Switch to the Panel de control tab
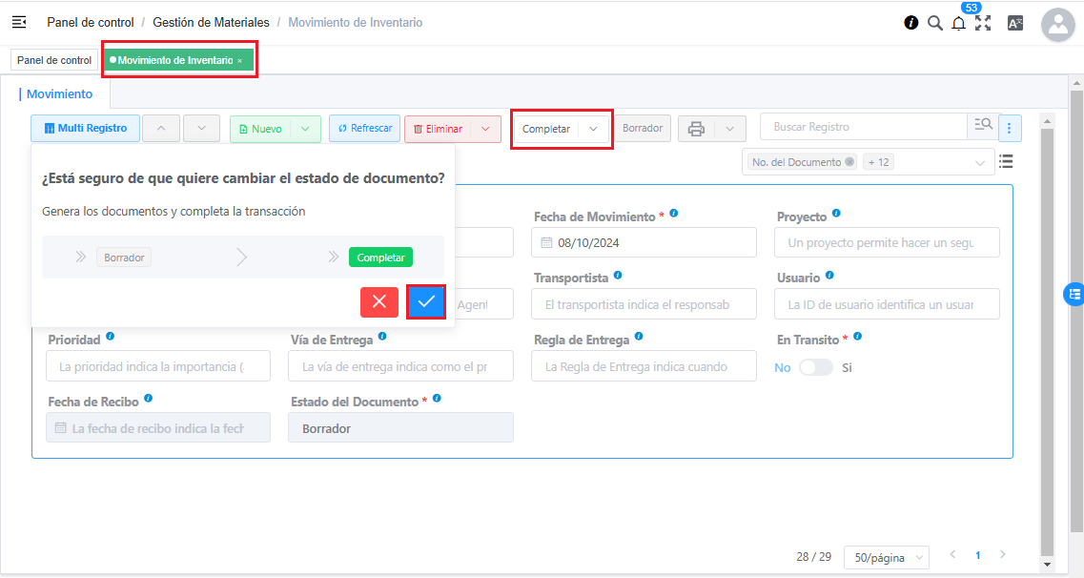The image size is (1084, 578). click(x=54, y=58)
